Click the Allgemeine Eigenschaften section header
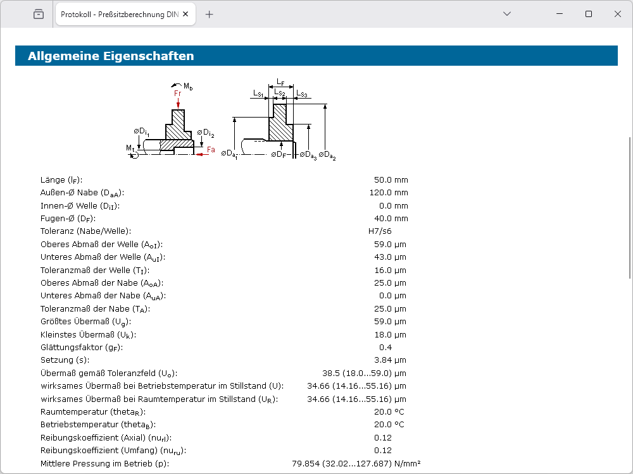 coord(111,56)
